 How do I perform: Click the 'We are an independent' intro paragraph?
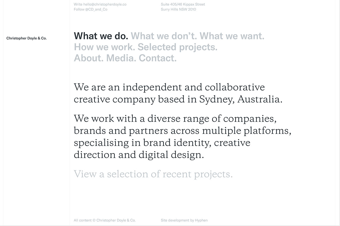tap(178, 93)
